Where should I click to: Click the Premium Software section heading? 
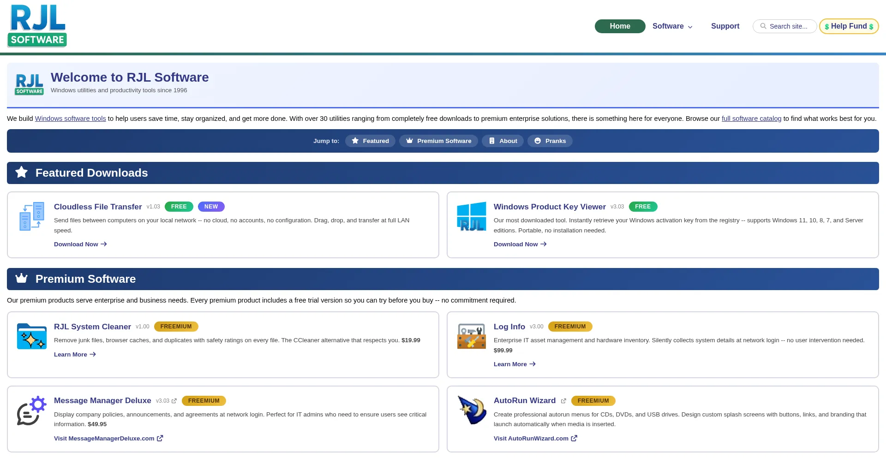tap(86, 279)
